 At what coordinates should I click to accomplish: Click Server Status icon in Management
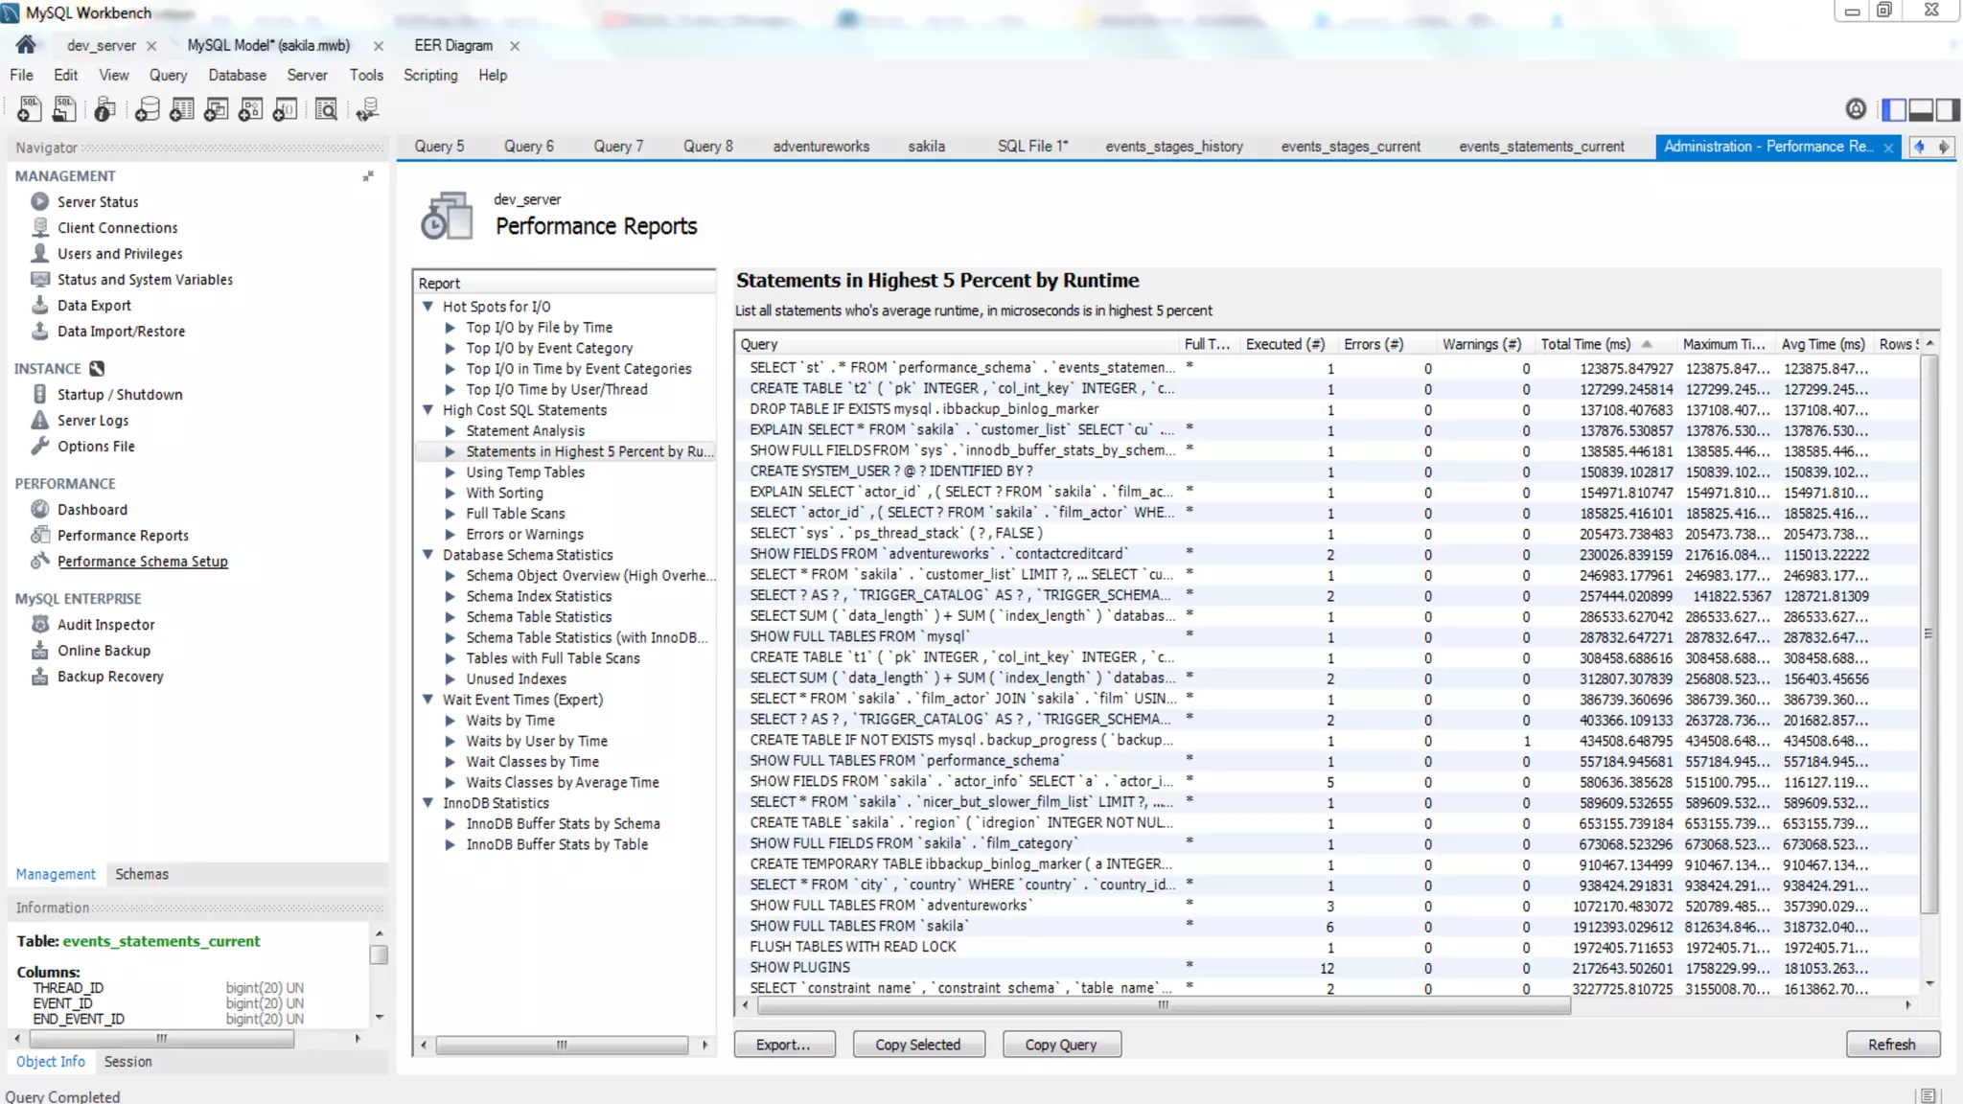(x=39, y=201)
